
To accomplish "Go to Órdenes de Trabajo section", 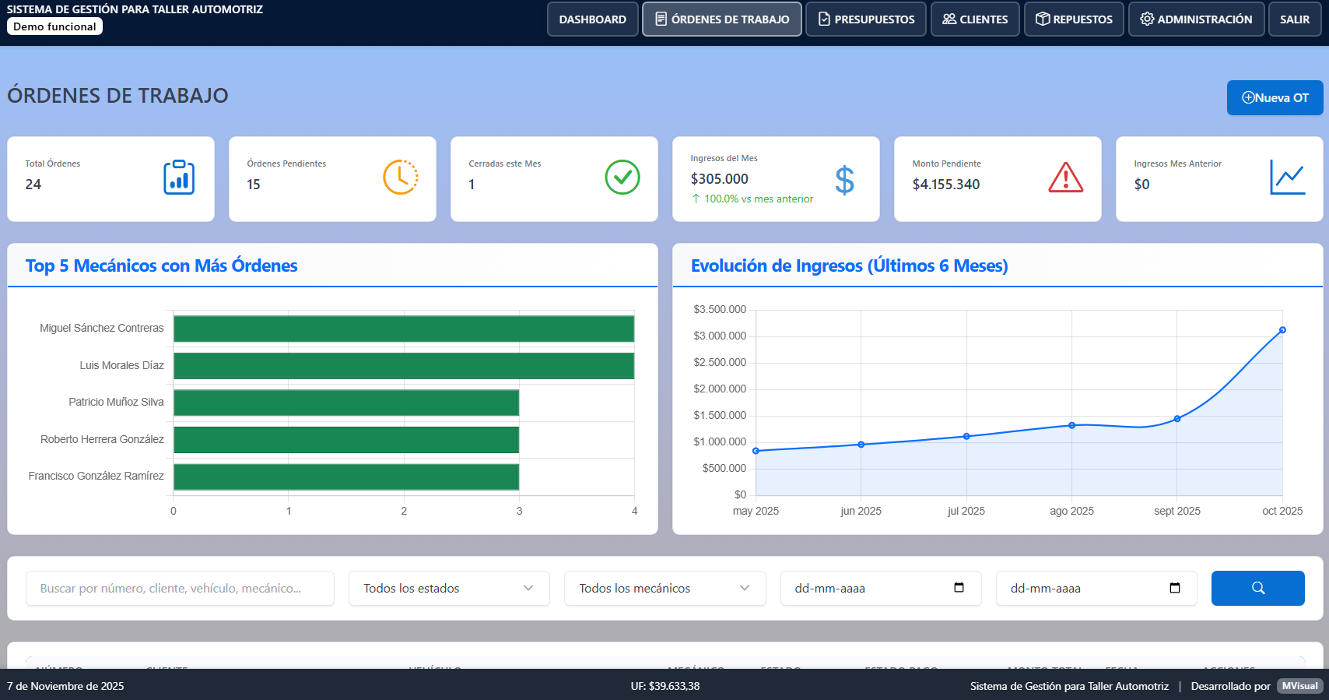I will point(722,19).
